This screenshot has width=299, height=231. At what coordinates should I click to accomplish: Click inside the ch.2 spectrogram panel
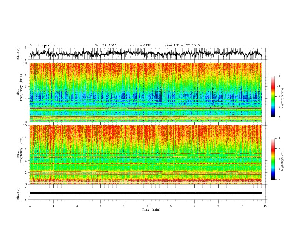[146, 155]
